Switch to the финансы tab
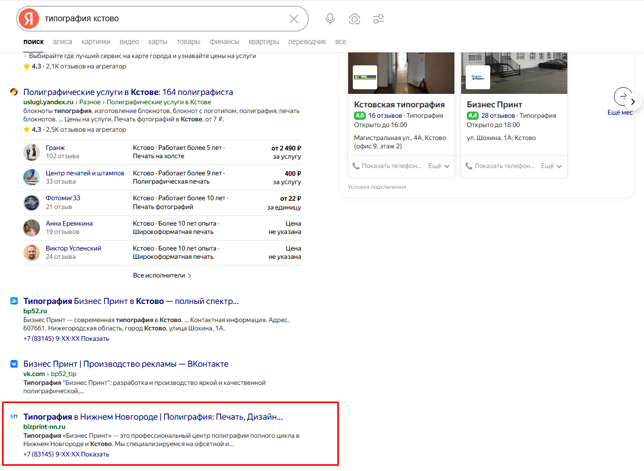This screenshot has height=471, width=644. click(x=224, y=41)
